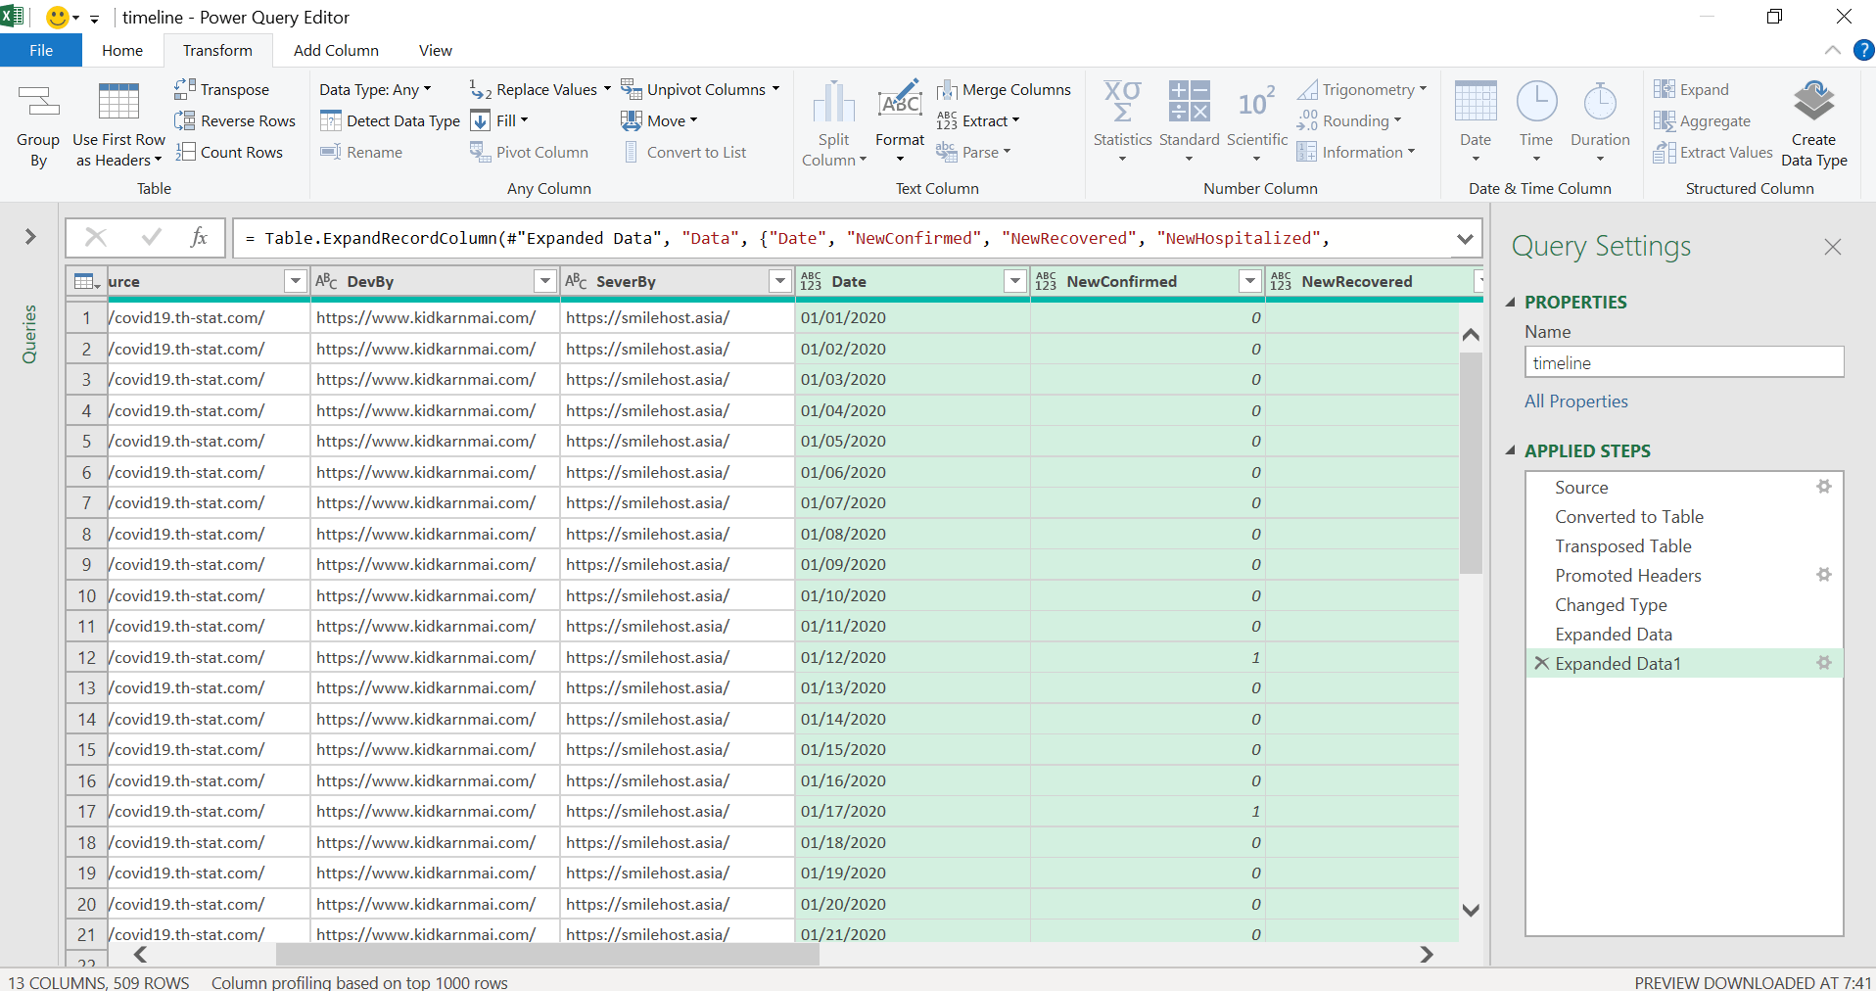Switch to the Add Column tab
This screenshot has width=1876, height=991.
point(335,50)
